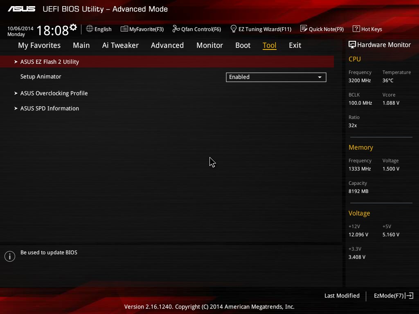Click the Quick Note pencil icon
The height and width of the screenshot is (314, 419).
(304, 29)
